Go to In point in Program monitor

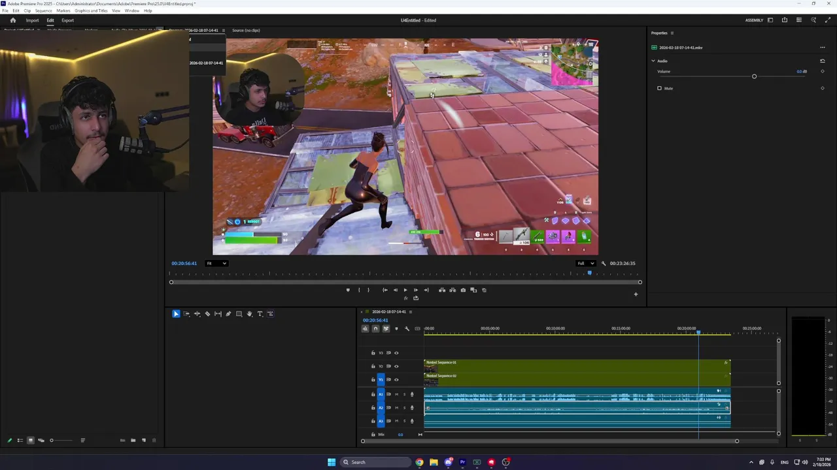(x=384, y=290)
